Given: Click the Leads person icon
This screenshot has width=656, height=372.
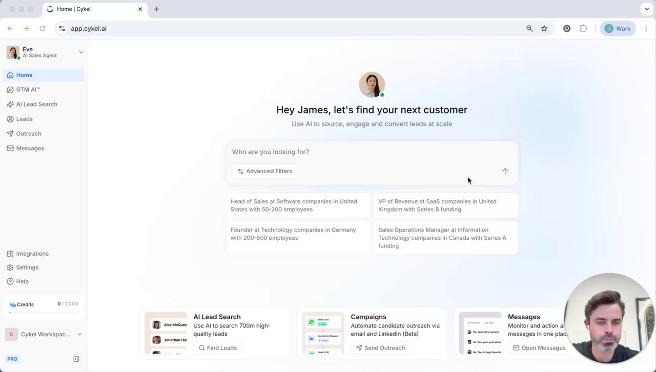Looking at the screenshot, I should click(10, 119).
